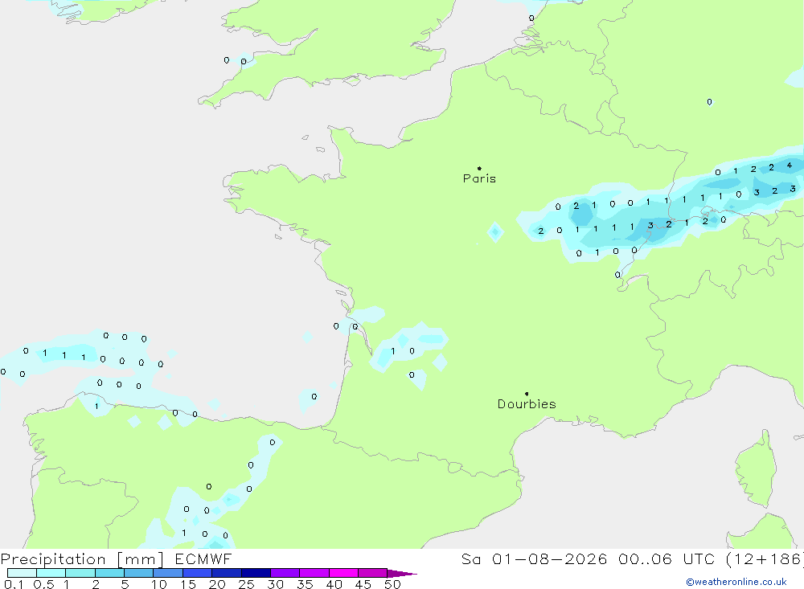Click the date '01-08-2026'
Screen dimensions: 804x589
point(550,559)
